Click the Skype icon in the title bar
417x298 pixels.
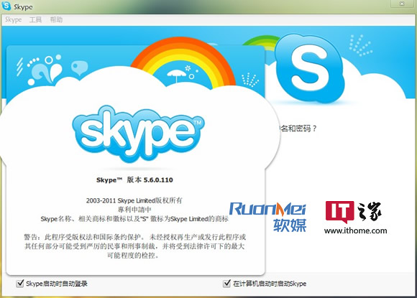(x=6, y=6)
